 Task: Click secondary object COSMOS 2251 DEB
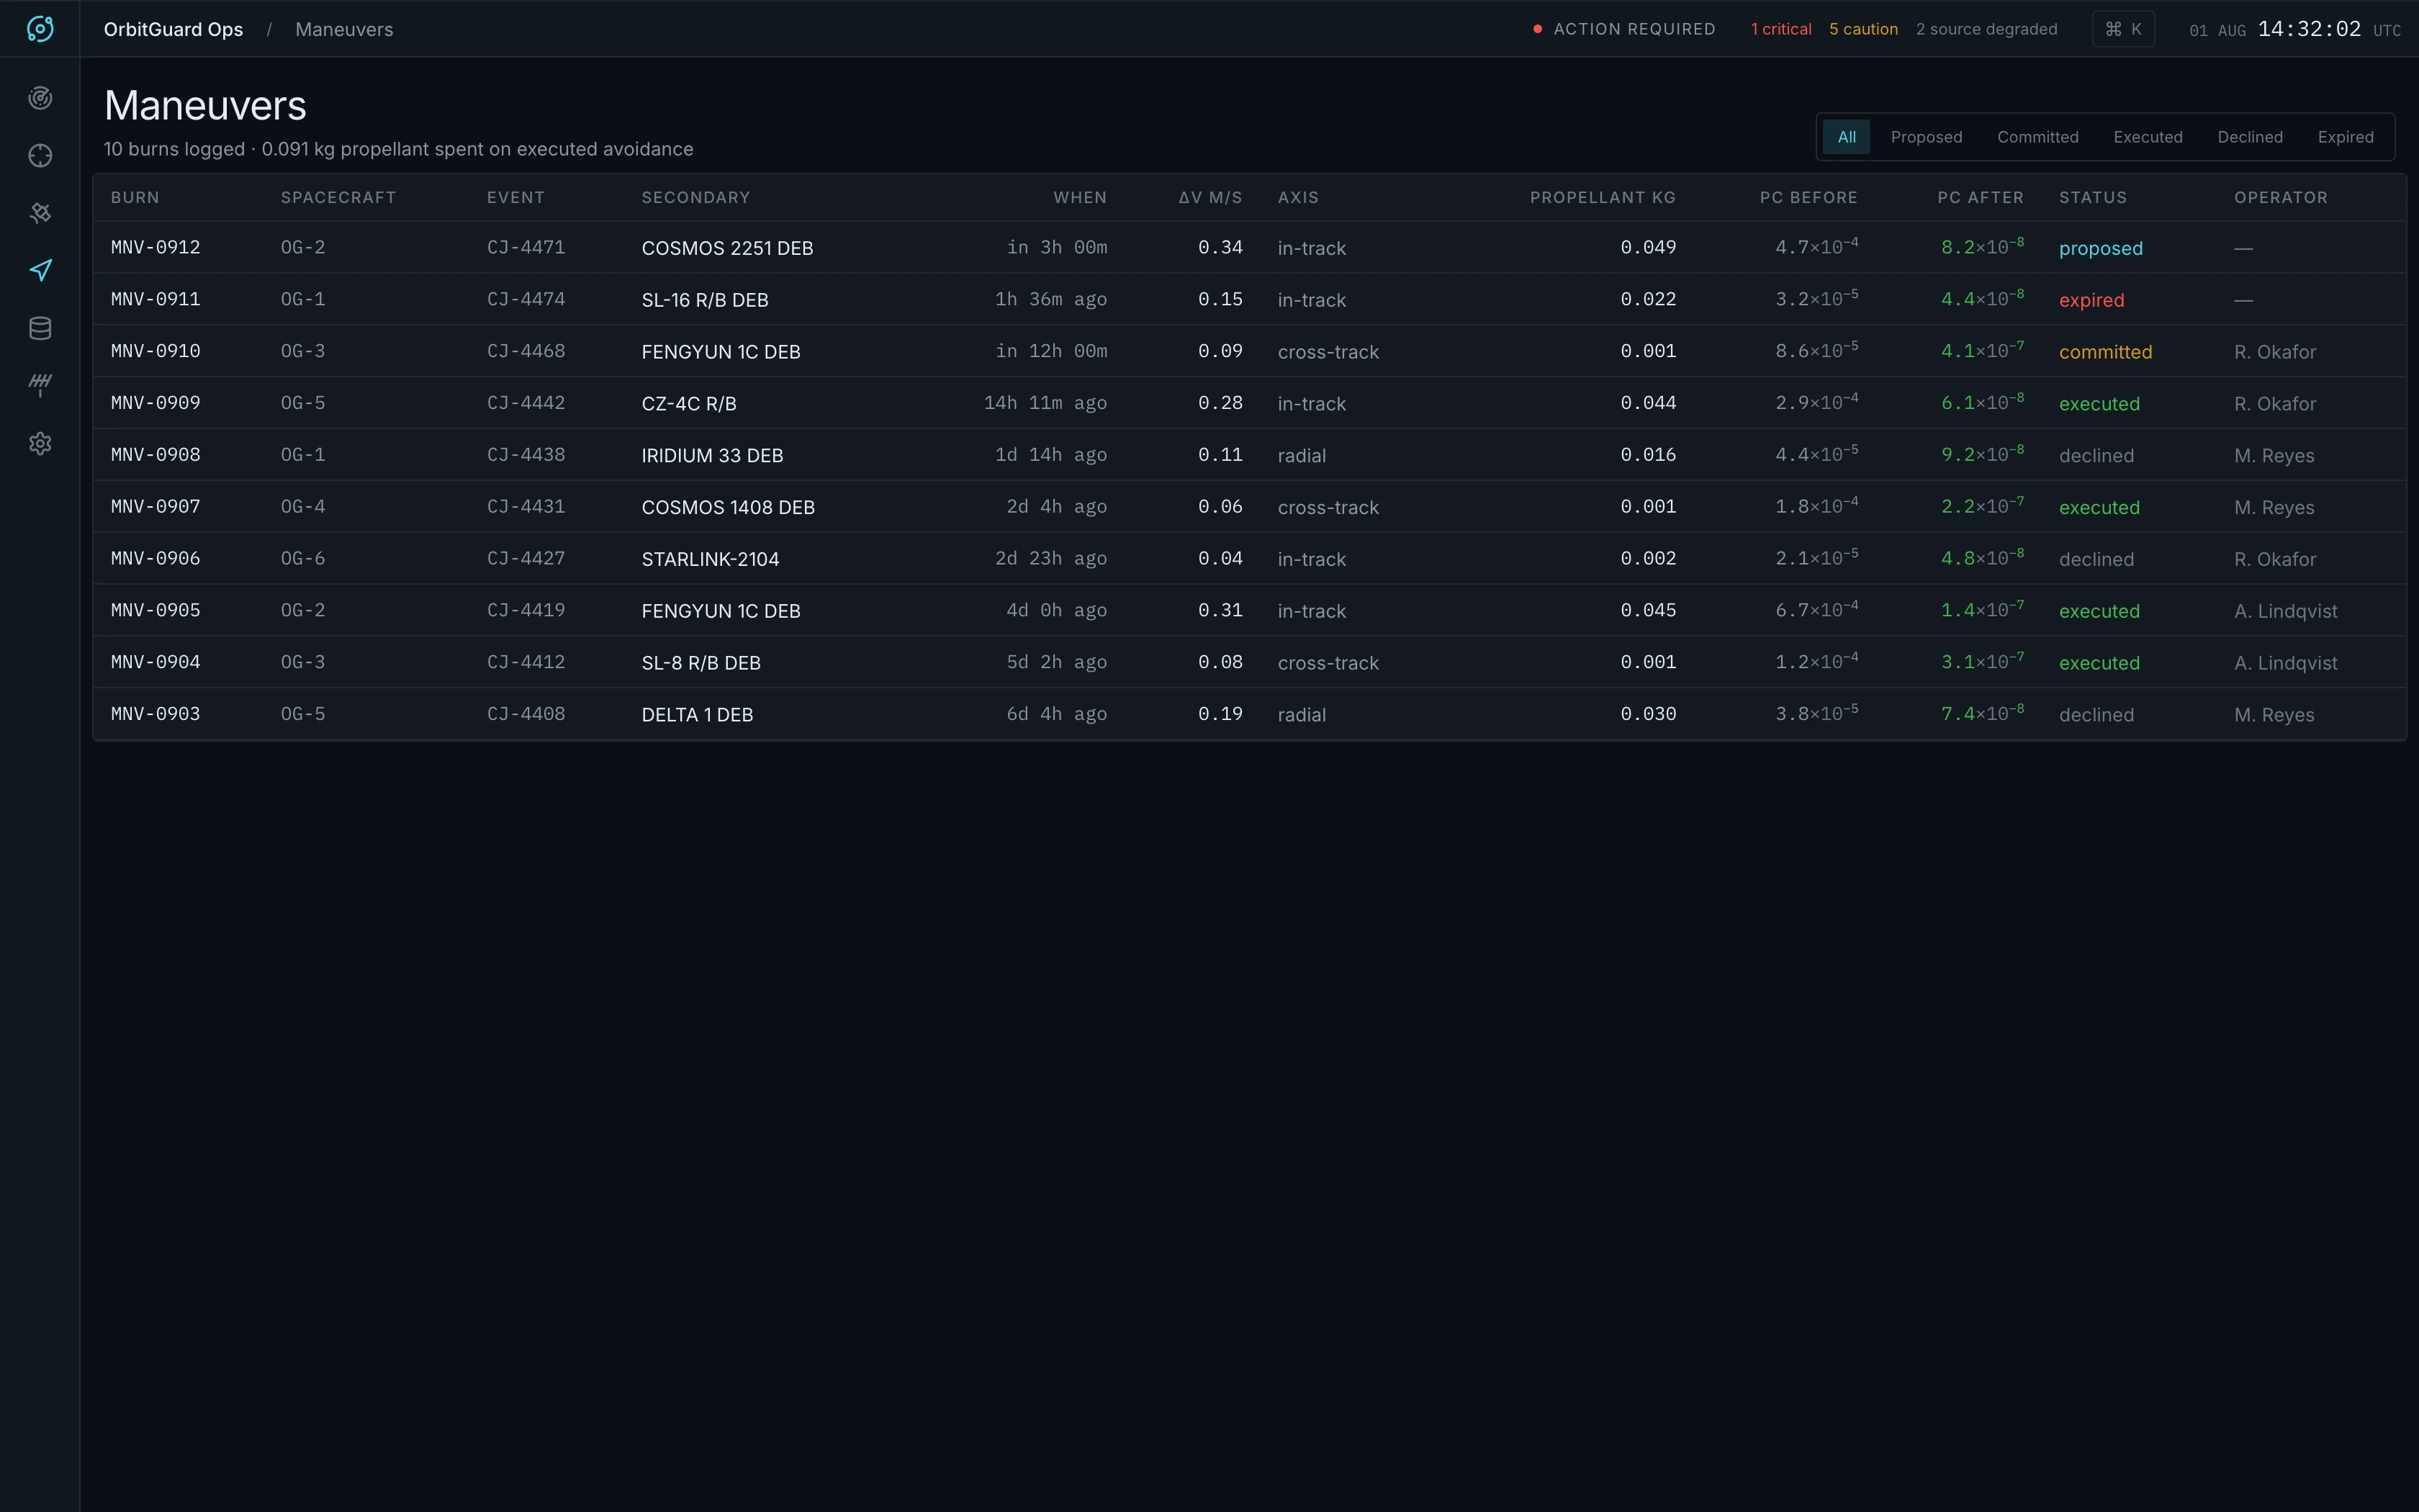click(x=726, y=248)
